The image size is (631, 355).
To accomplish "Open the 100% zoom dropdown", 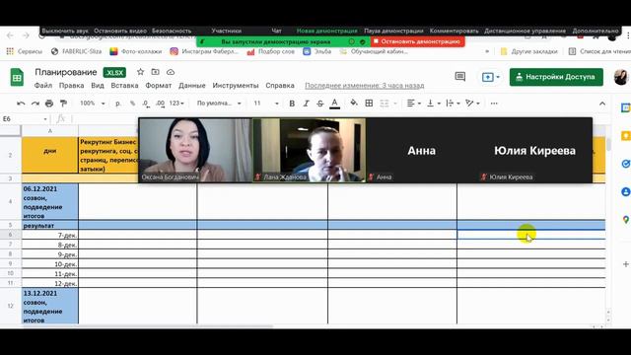I will coord(92,104).
